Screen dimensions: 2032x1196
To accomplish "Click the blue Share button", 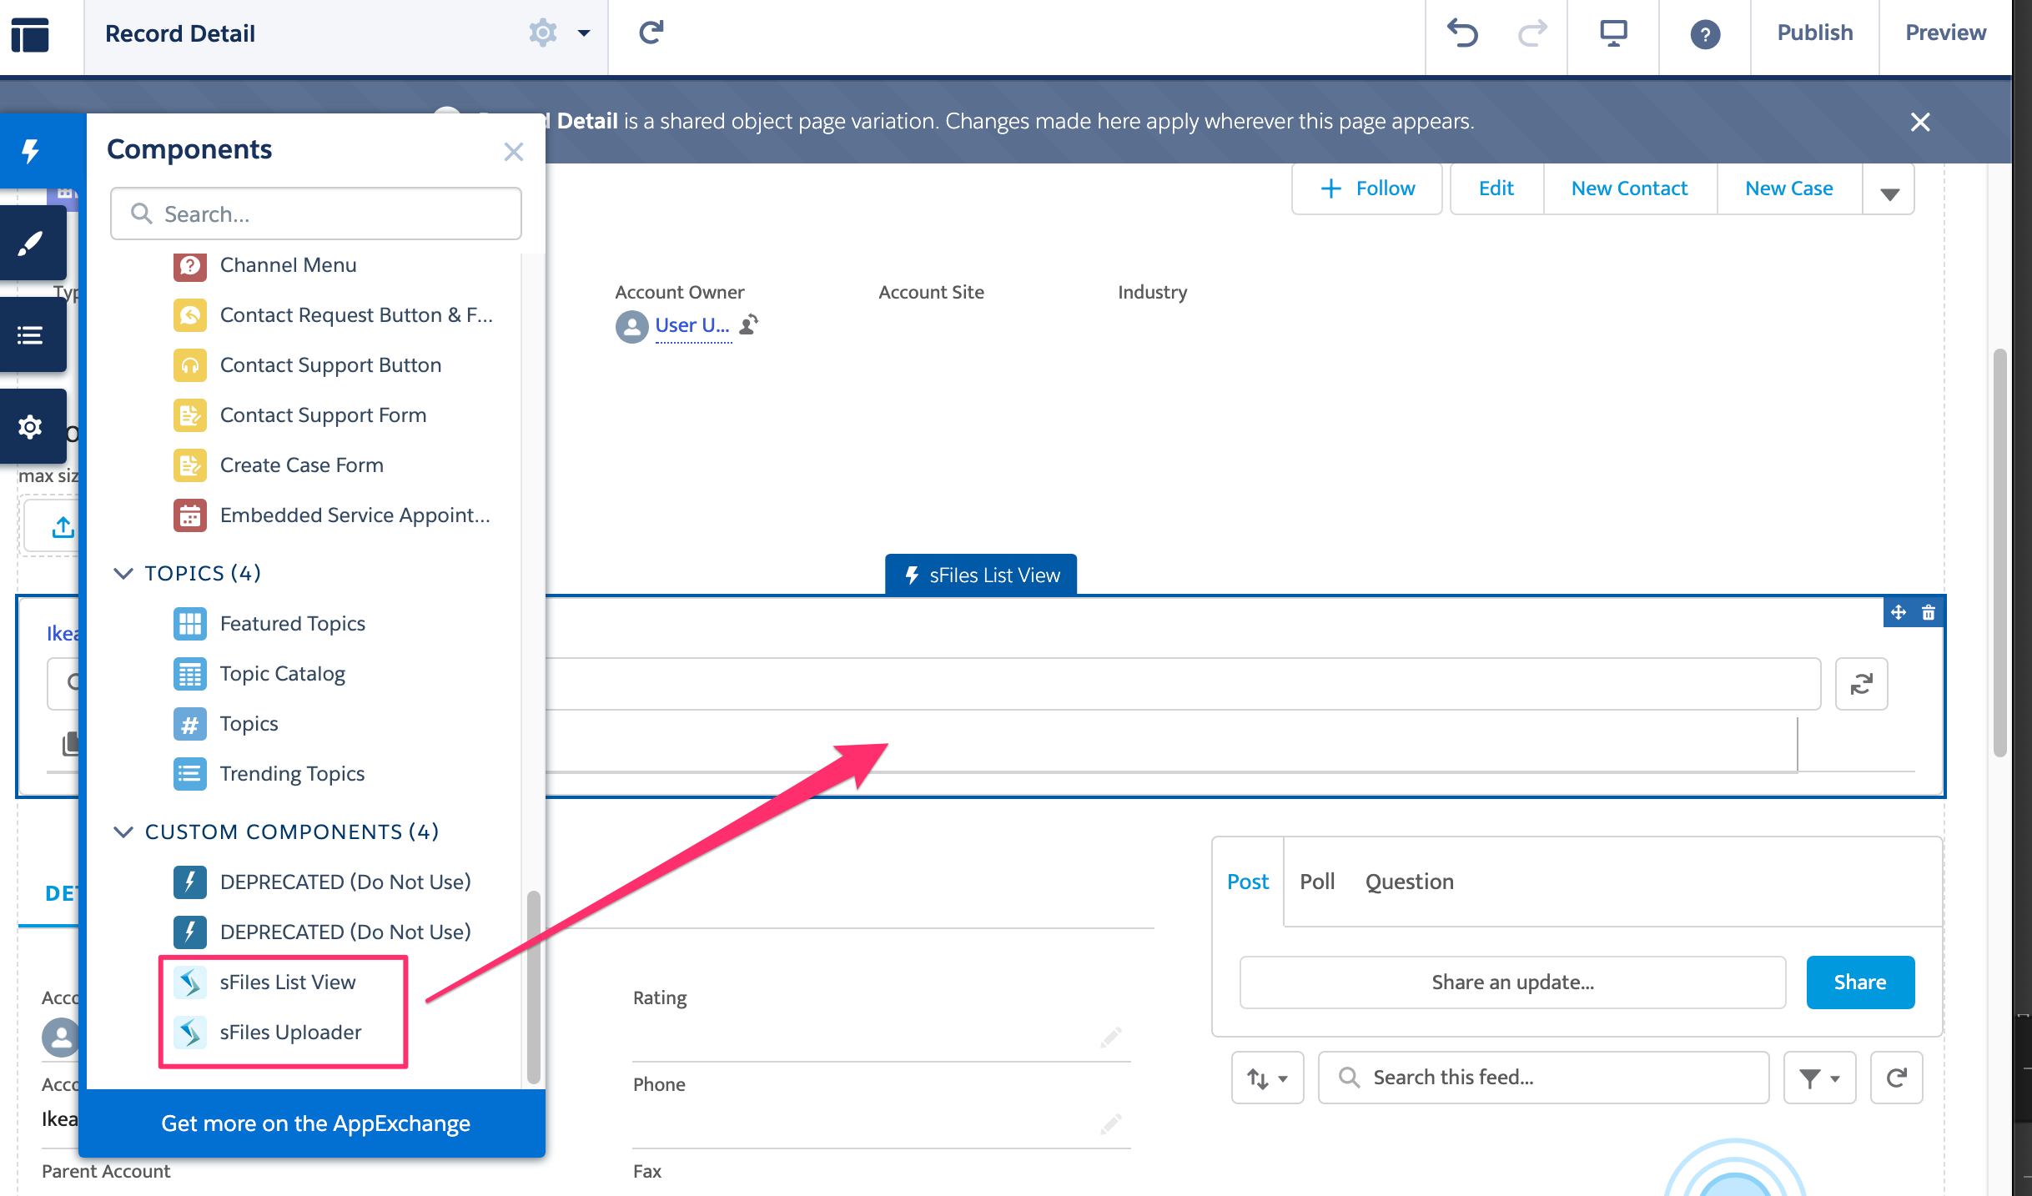I will tap(1860, 982).
